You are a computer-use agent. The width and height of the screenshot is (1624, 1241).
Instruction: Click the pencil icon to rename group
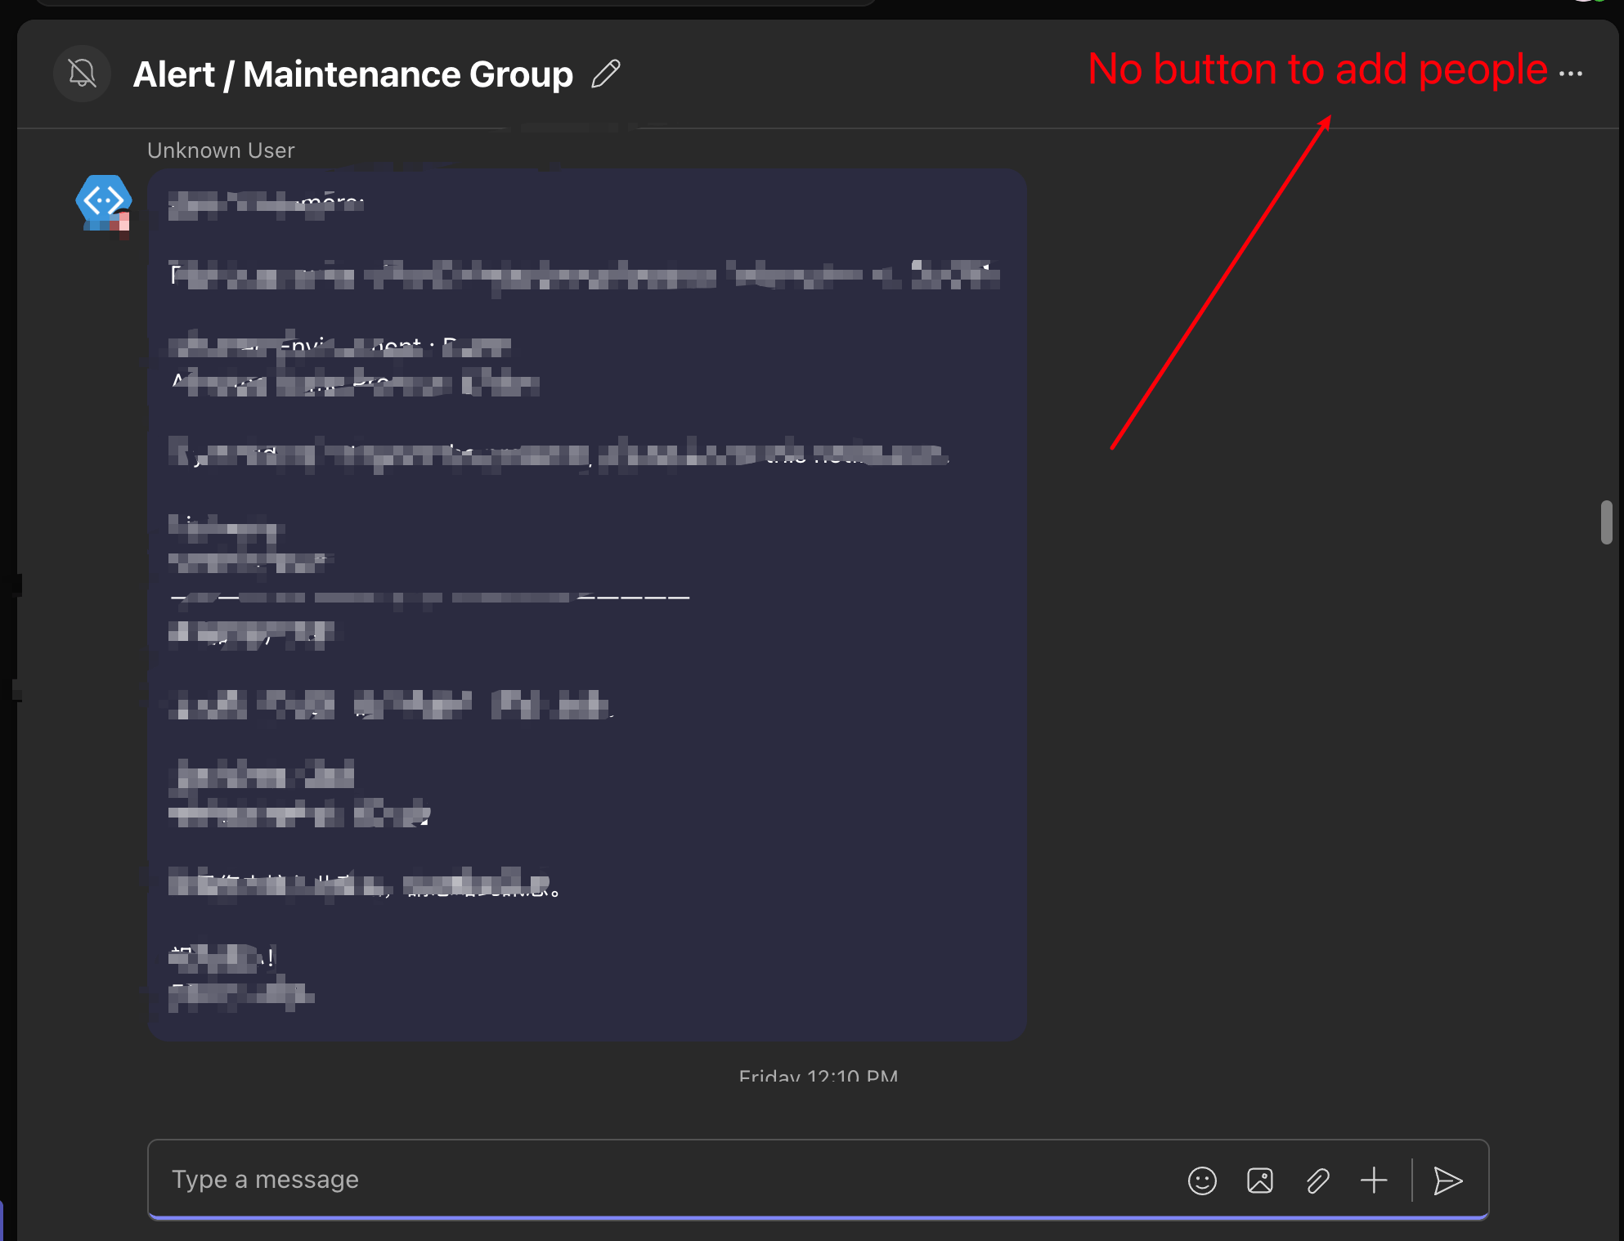[606, 74]
